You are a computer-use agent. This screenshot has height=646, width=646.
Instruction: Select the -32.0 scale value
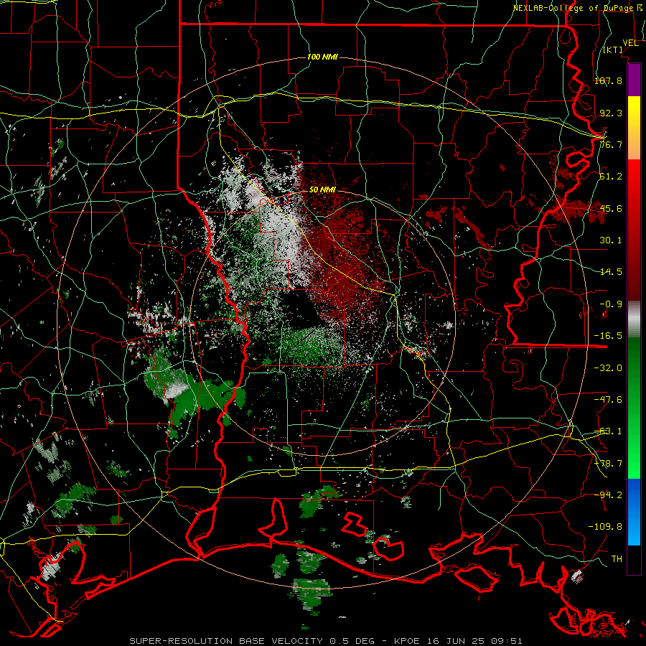608,368
